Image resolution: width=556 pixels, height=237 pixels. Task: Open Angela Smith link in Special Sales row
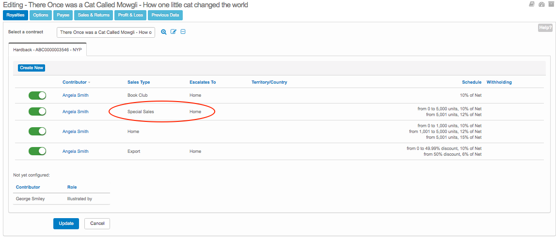[76, 112]
